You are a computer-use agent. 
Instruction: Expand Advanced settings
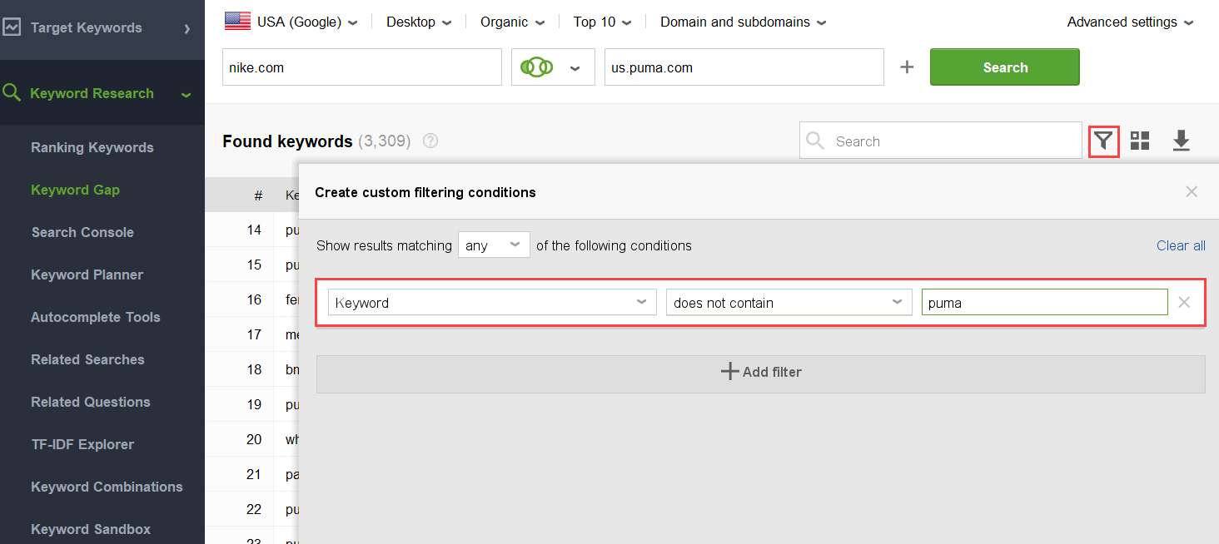point(1130,22)
